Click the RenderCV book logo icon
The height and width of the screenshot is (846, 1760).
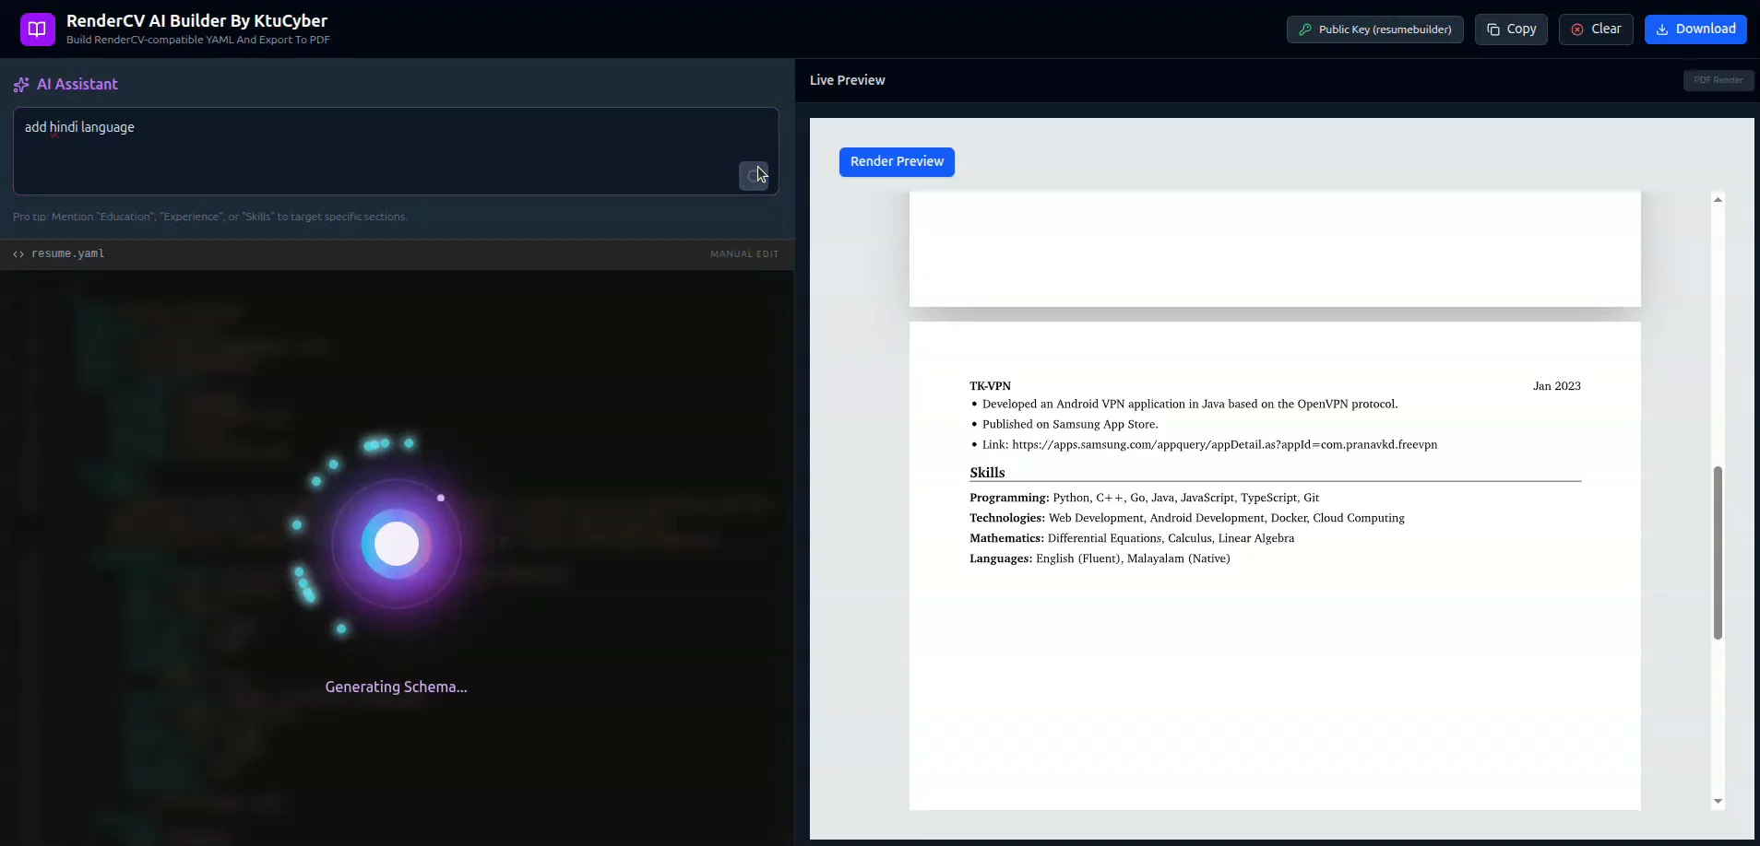[37, 29]
